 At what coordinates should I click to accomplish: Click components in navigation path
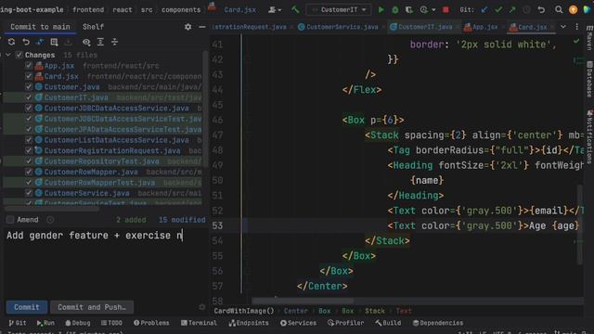[181, 10]
